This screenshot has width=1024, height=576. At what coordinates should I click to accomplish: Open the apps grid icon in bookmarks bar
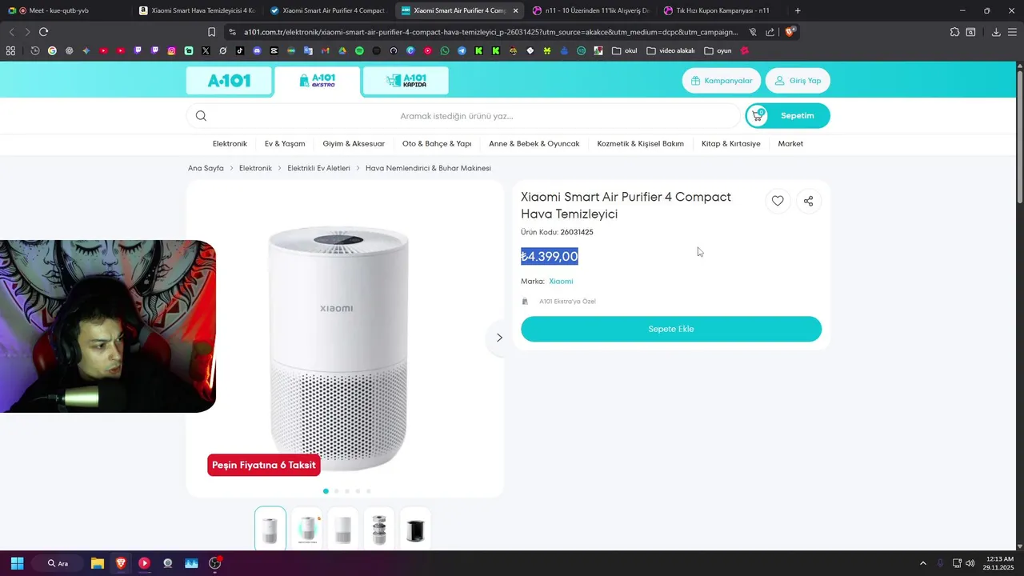click(x=10, y=50)
